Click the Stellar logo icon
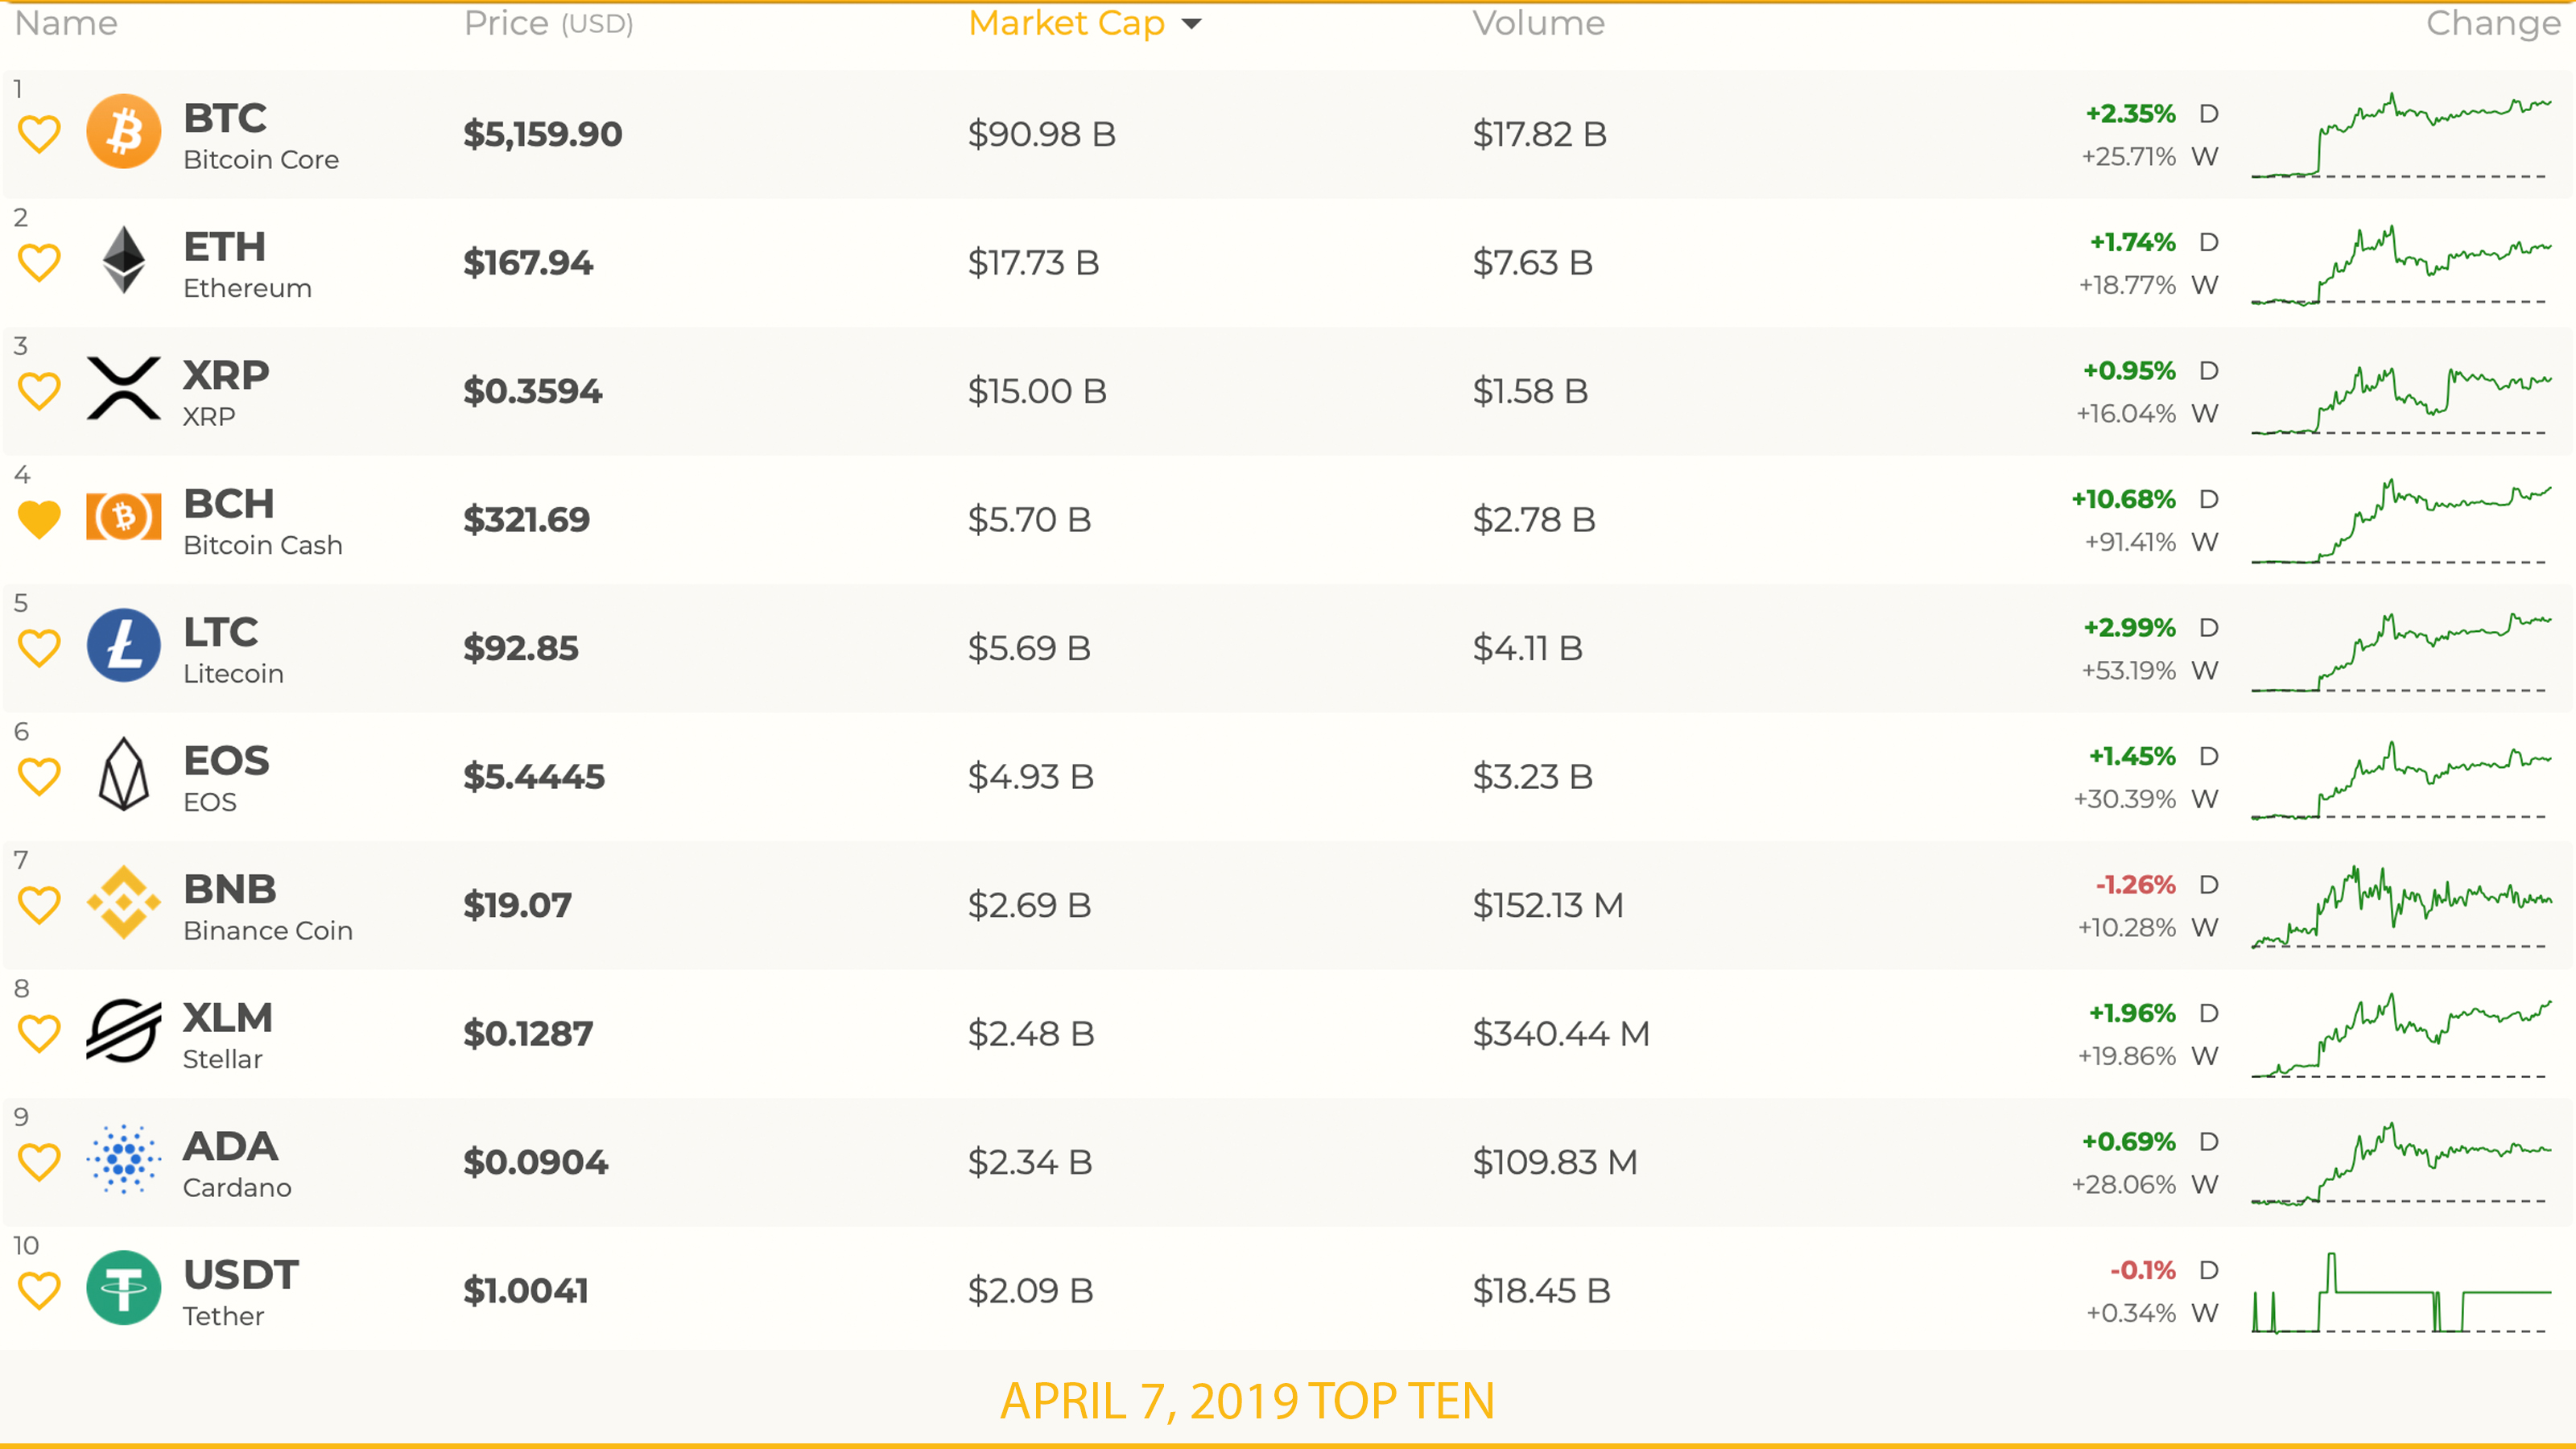Viewport: 2576px width, 1449px height. [x=123, y=1032]
